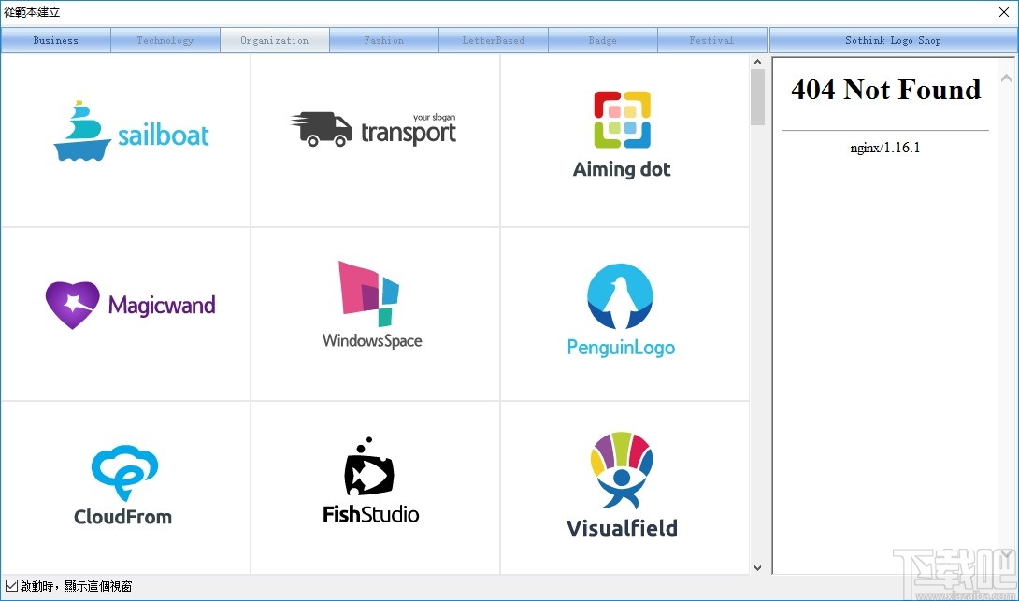The height and width of the screenshot is (601, 1019).
Task: Open the LetterBased logo category
Action: pyautogui.click(x=493, y=39)
